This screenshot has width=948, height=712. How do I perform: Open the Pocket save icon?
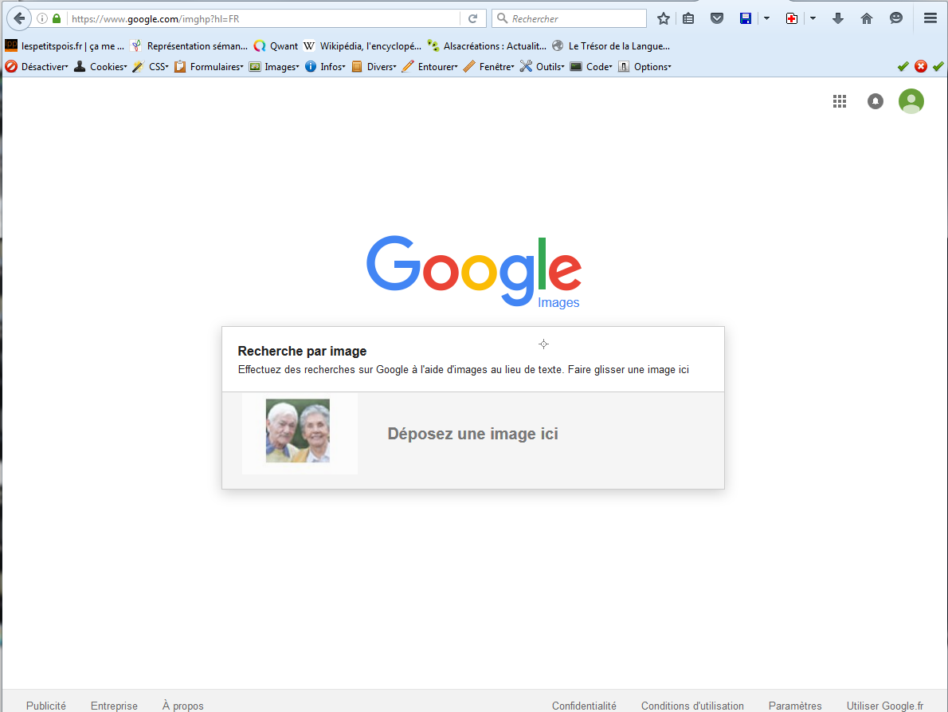pos(717,18)
